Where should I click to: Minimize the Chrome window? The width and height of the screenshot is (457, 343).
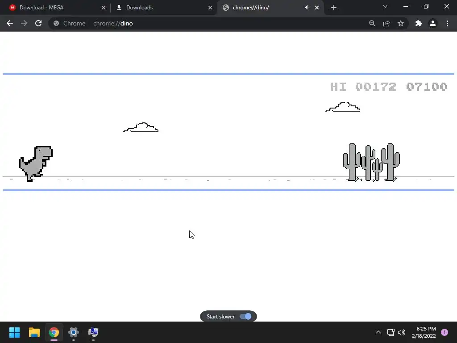(x=405, y=6)
